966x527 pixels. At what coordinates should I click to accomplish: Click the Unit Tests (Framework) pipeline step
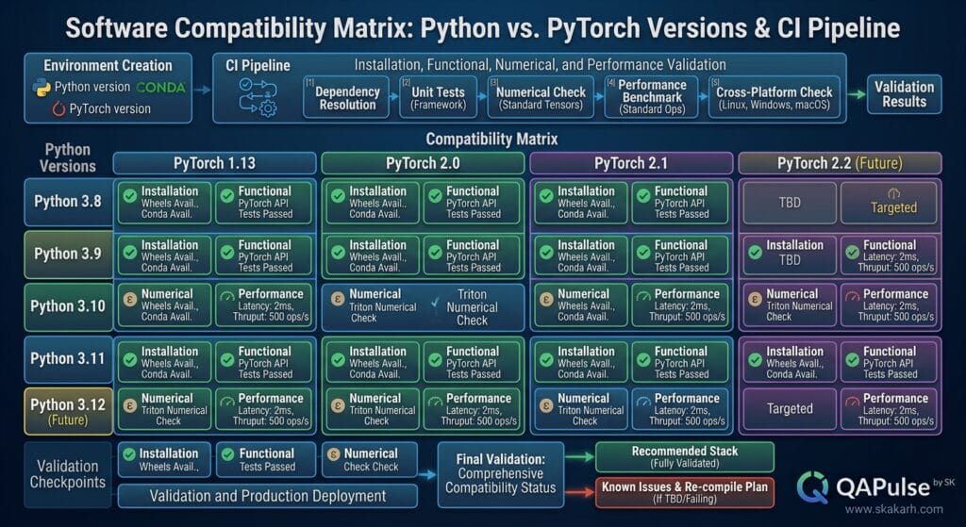(438, 97)
